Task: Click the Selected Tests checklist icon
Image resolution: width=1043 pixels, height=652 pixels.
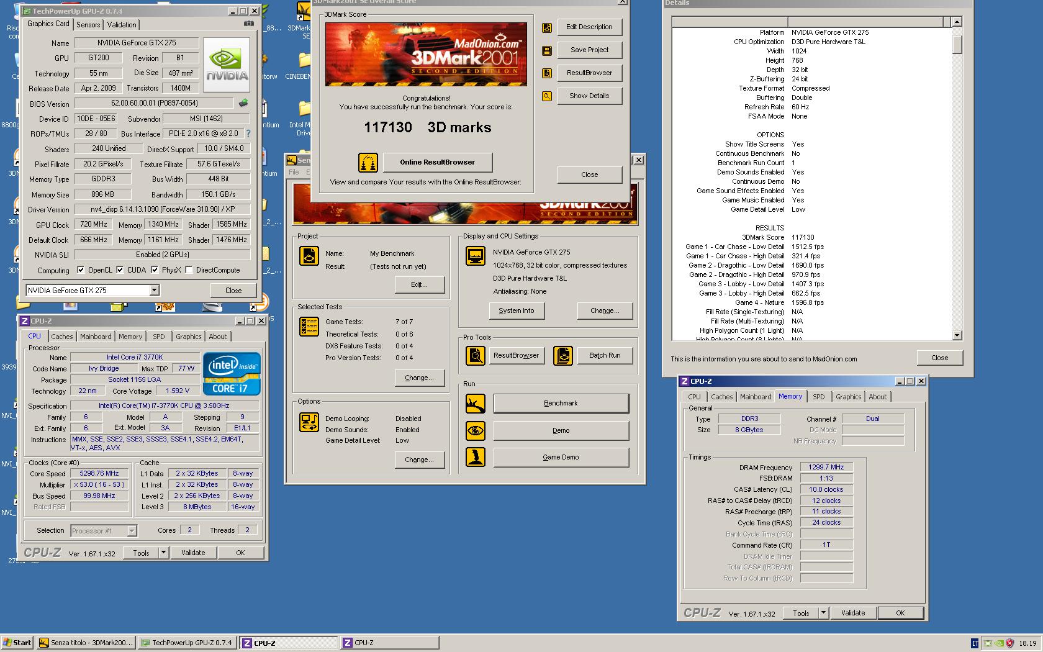Action: tap(309, 326)
